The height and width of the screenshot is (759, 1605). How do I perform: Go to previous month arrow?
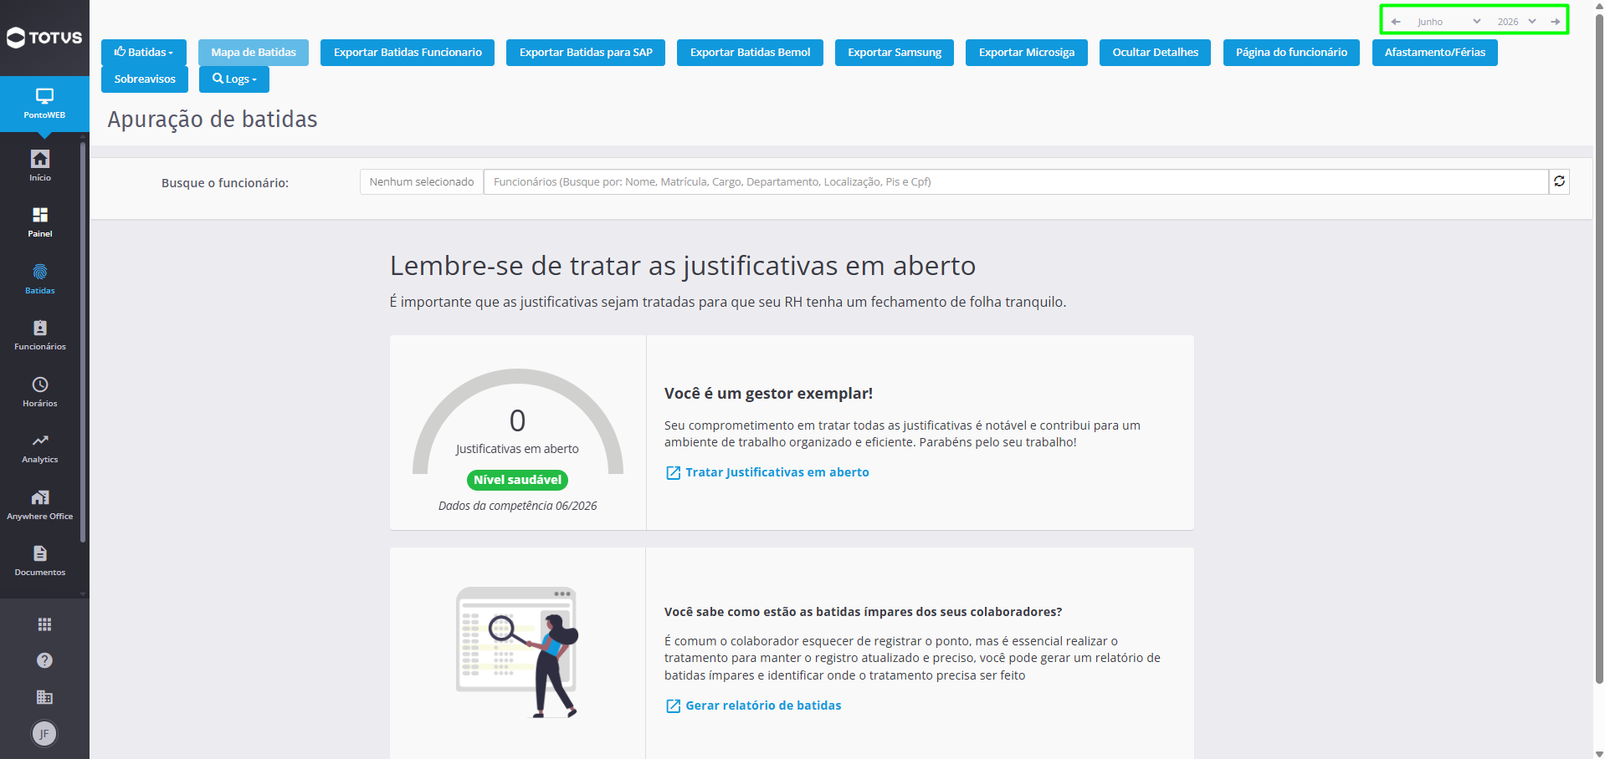1396,22
